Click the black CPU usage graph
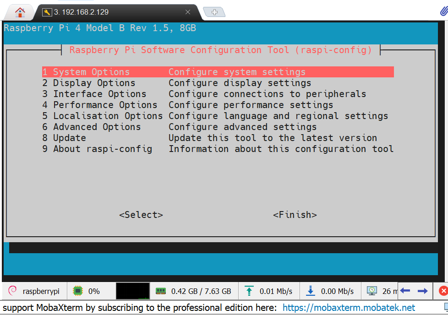This screenshot has height=315, width=448. (x=132, y=291)
